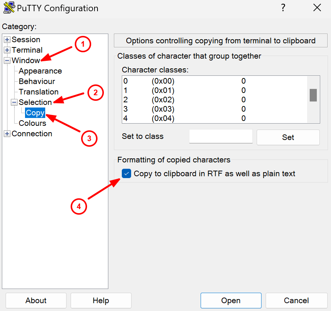
Task: Click the PuTTY icon in the title bar
Action: (x=8, y=7)
